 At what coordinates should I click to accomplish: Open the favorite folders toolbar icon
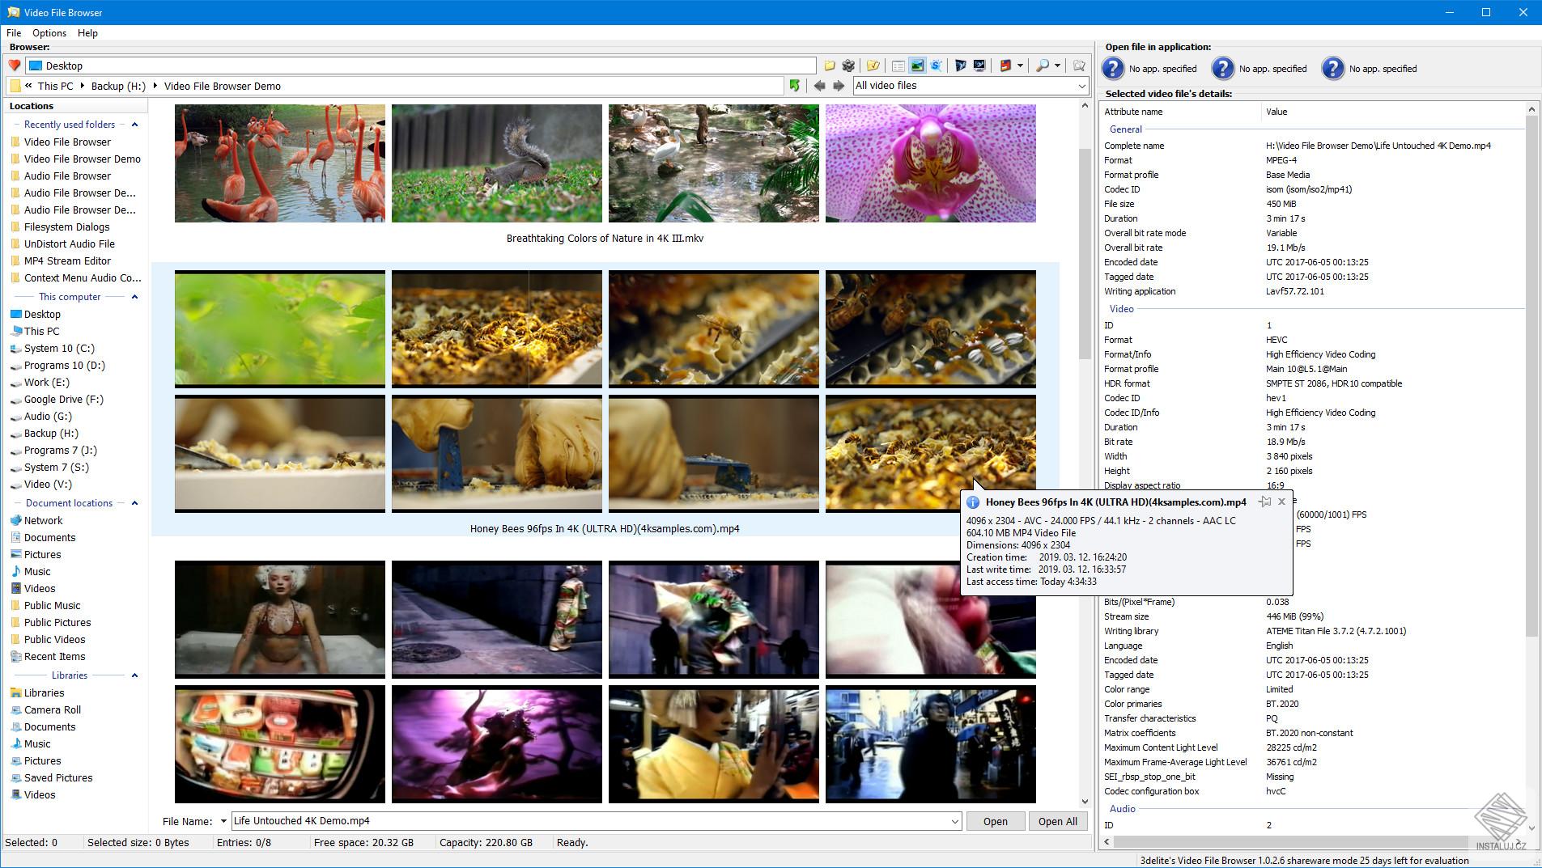coord(873,66)
